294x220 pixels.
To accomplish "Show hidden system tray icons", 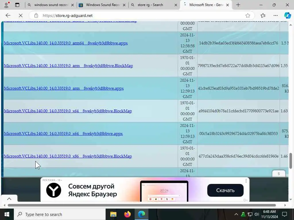I will tap(236, 214).
